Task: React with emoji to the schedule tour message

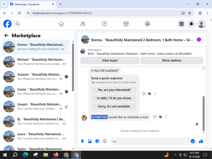Action: coord(155,117)
